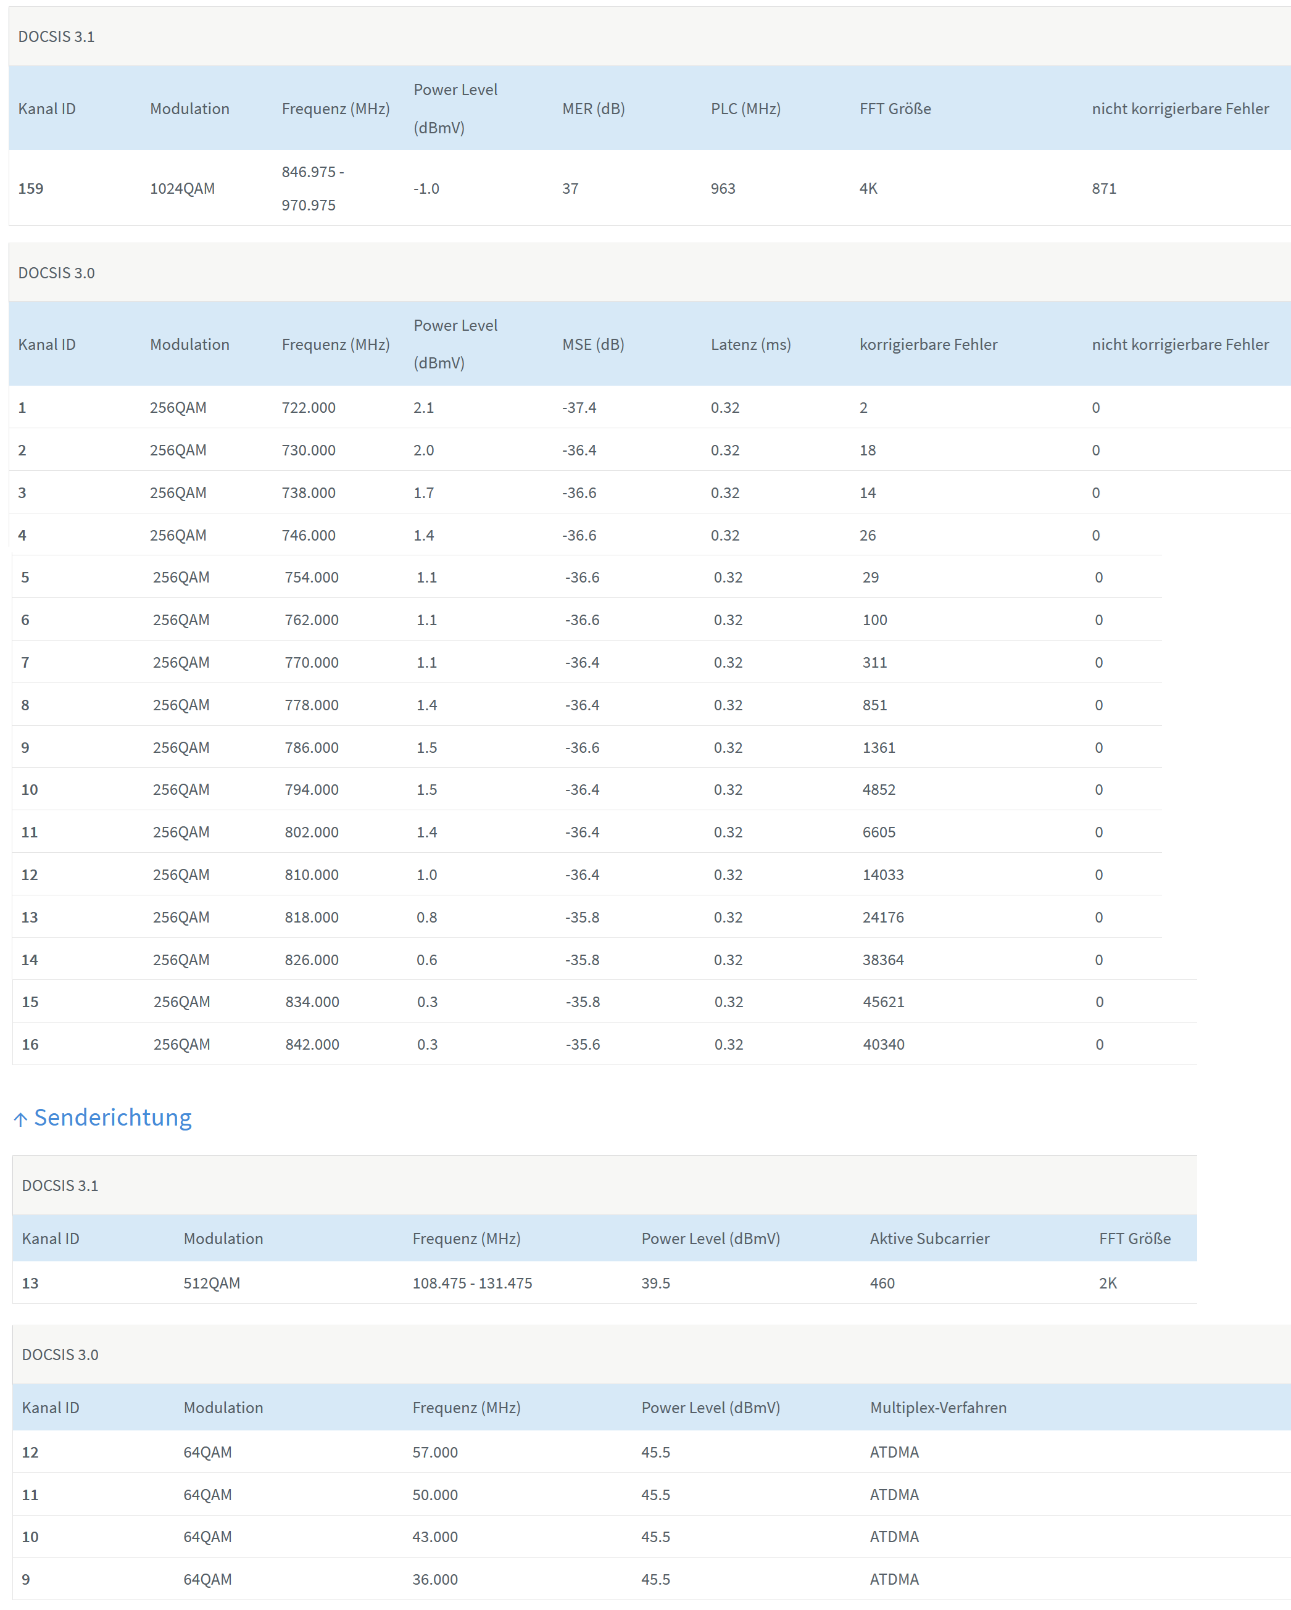Image resolution: width=1291 pixels, height=1610 pixels.
Task: Click the upstream DOCSIS 3.1 section header
Action: point(60,1185)
